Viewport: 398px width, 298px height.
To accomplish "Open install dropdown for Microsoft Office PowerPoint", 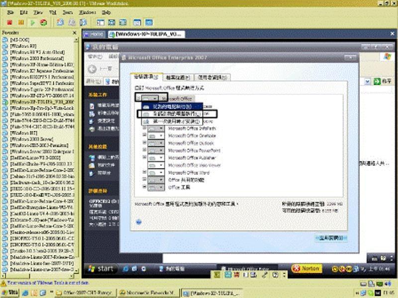I will pos(156,150).
